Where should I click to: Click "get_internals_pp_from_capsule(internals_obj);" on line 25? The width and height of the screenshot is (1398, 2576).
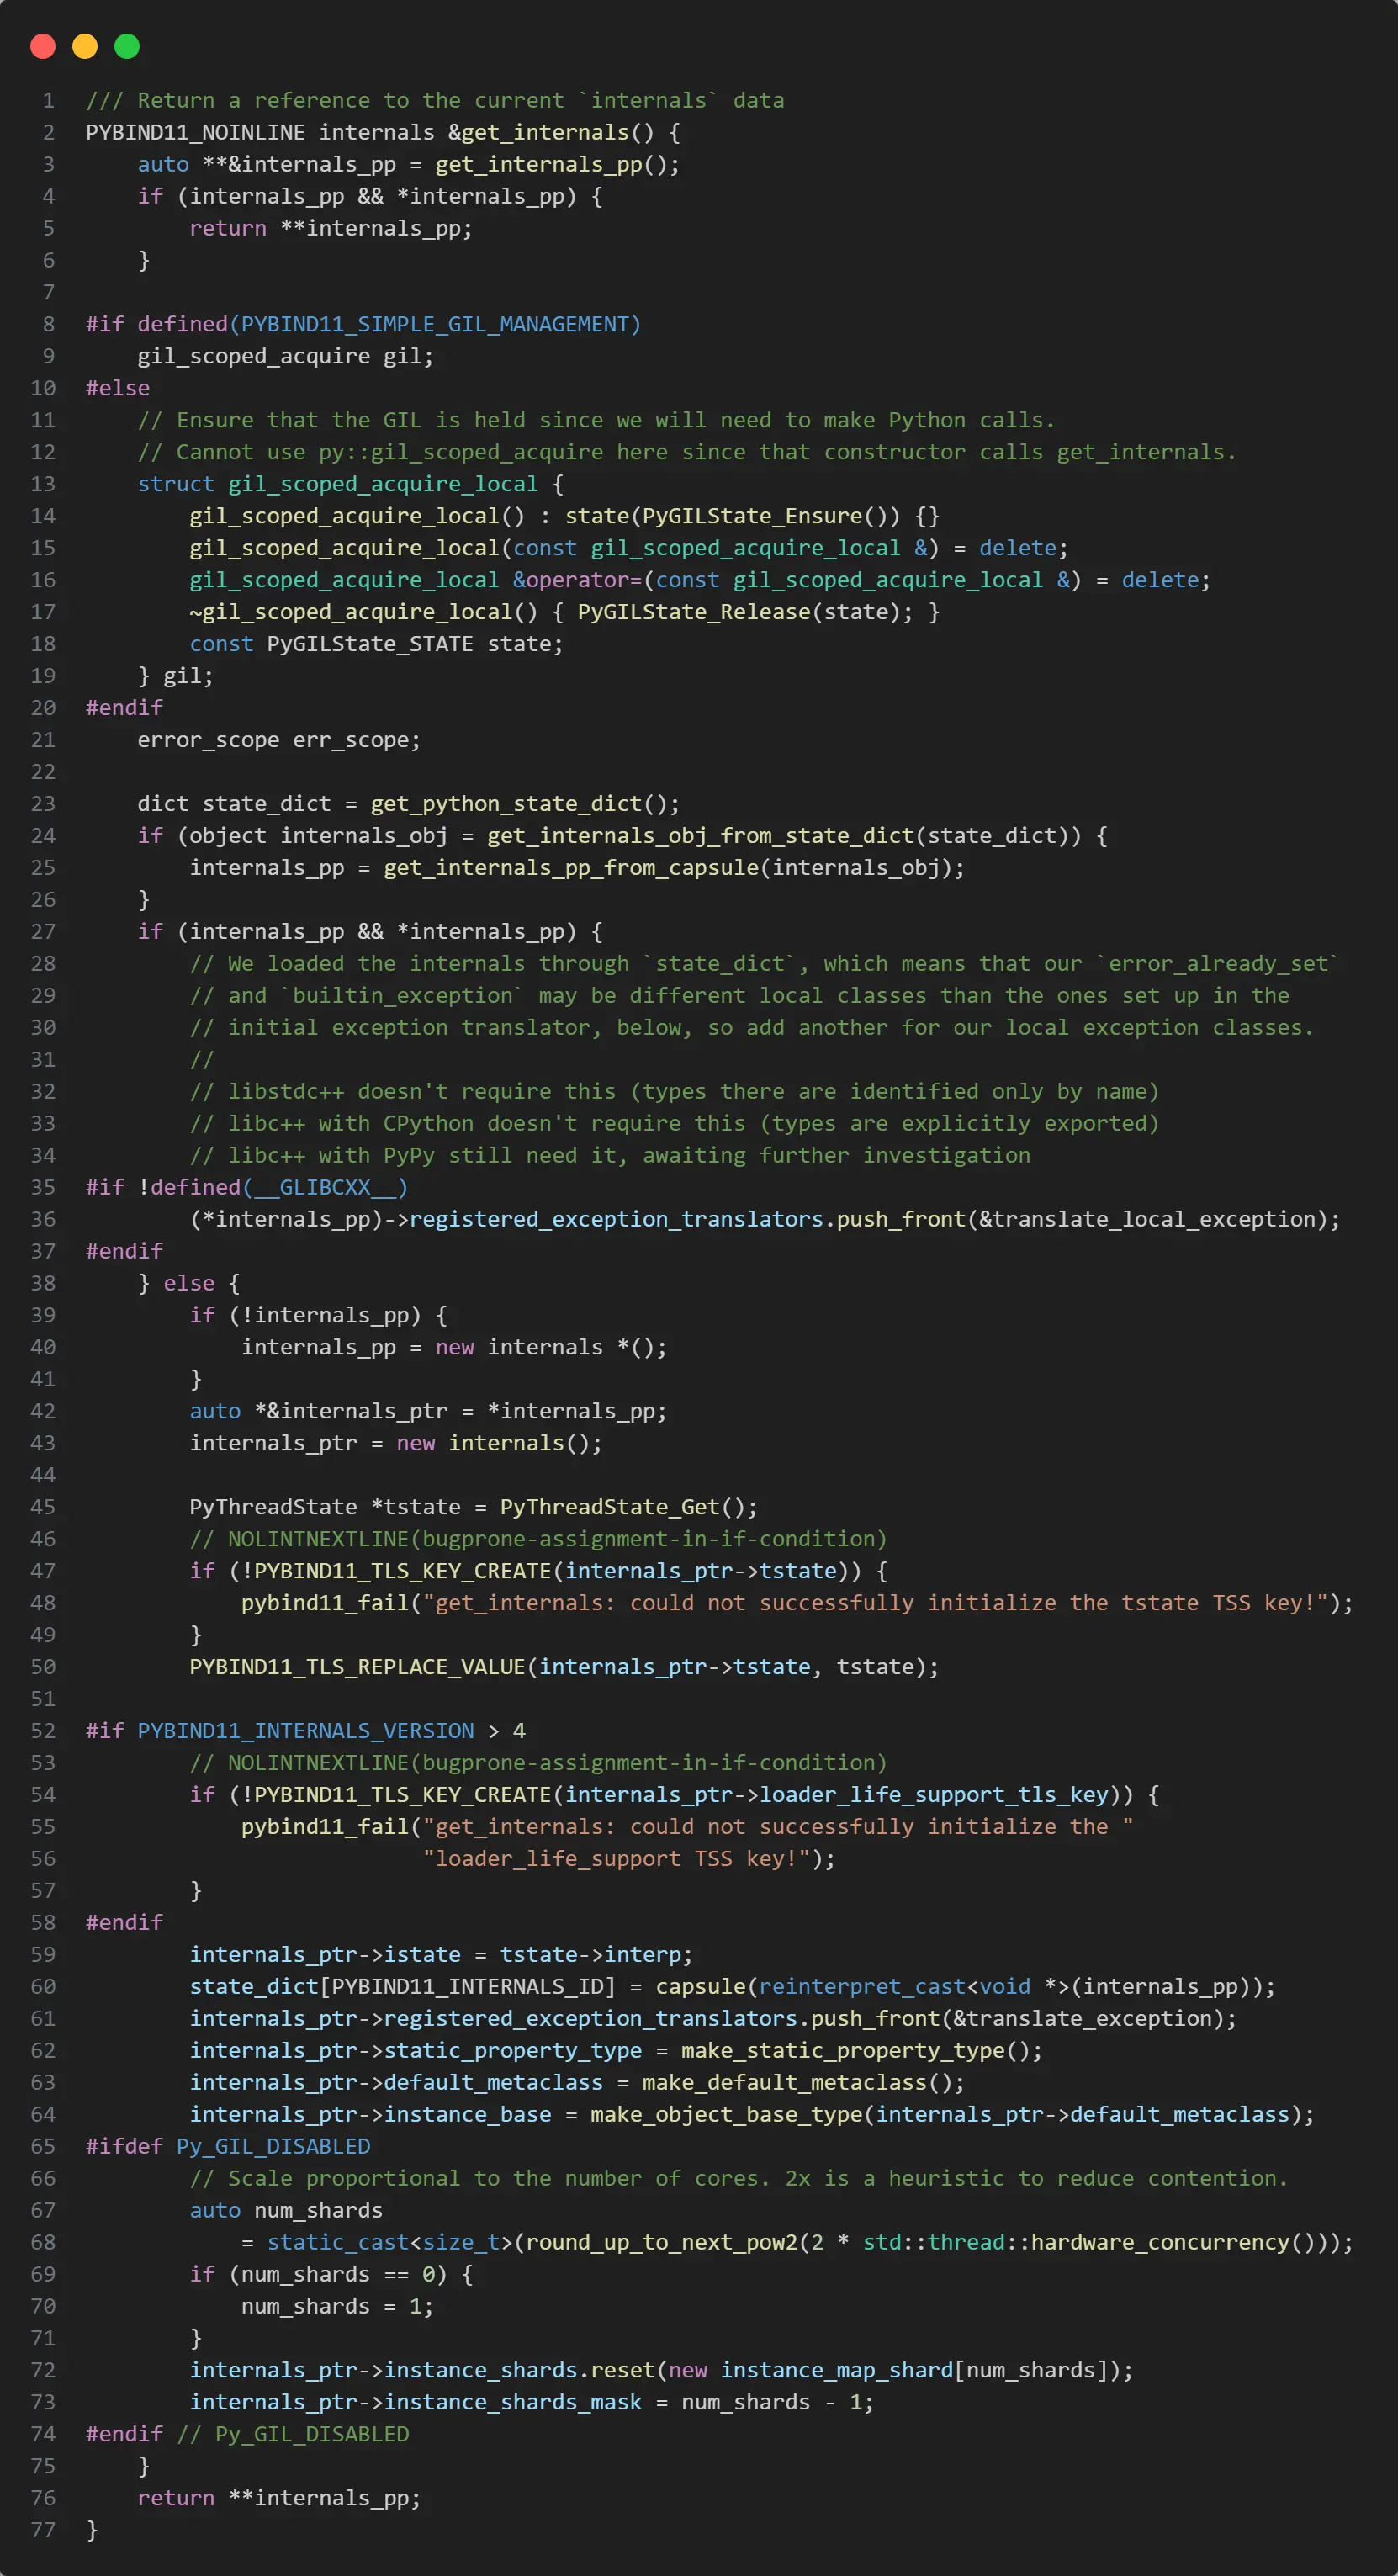(x=674, y=869)
